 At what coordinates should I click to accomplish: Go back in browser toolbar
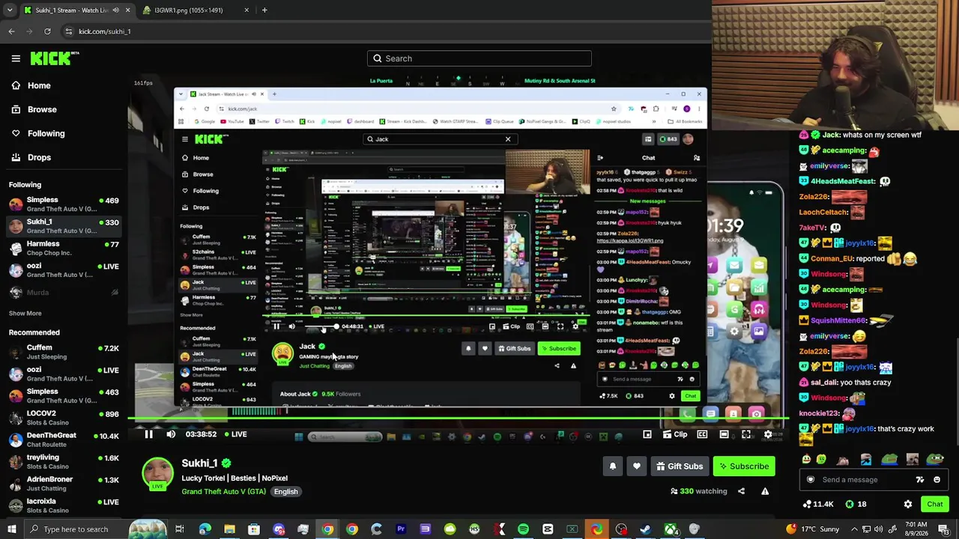coord(11,31)
